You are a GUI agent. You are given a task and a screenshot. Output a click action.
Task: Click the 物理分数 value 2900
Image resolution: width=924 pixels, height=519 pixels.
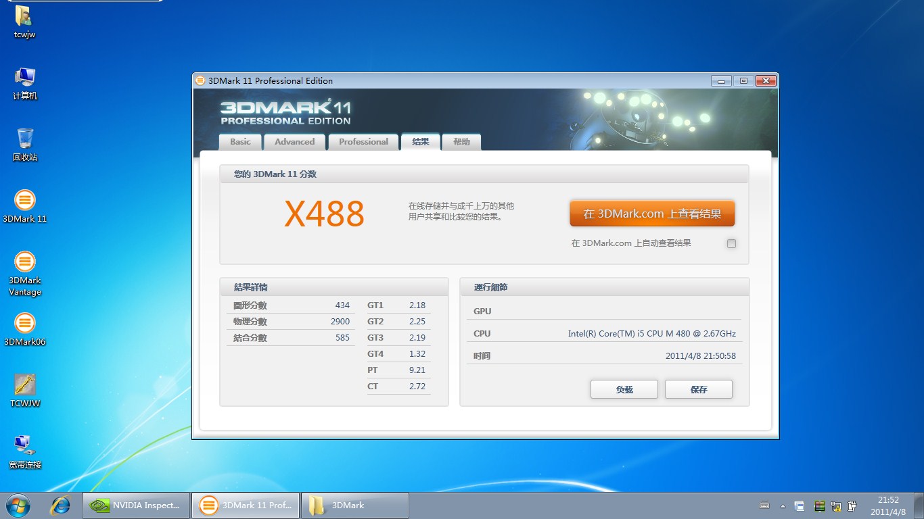click(340, 322)
